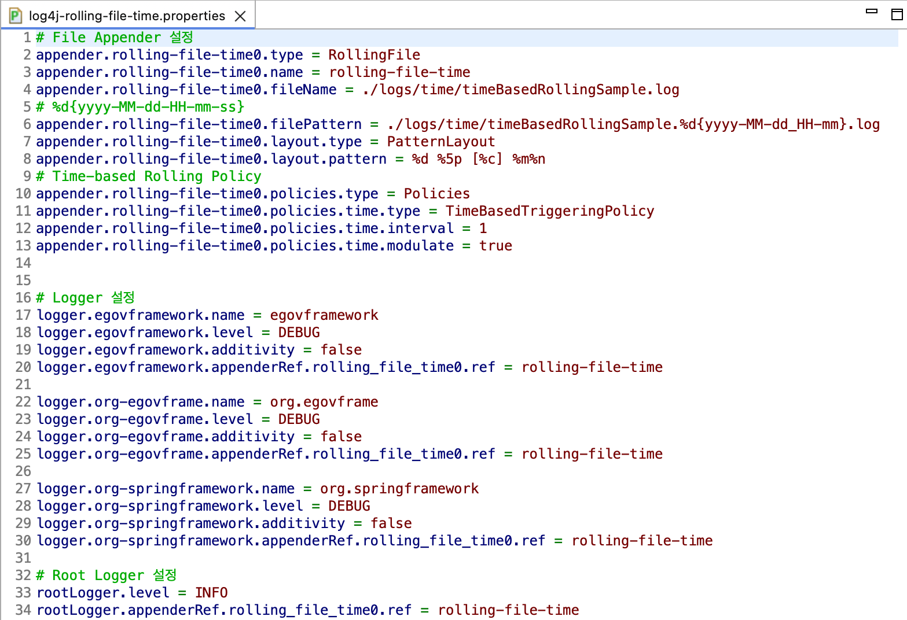907x620 pixels.
Task: Place cursor in the filePattern value
Action: pyautogui.click(x=633, y=124)
